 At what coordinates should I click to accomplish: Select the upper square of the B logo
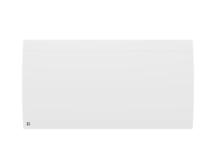point(28,123)
